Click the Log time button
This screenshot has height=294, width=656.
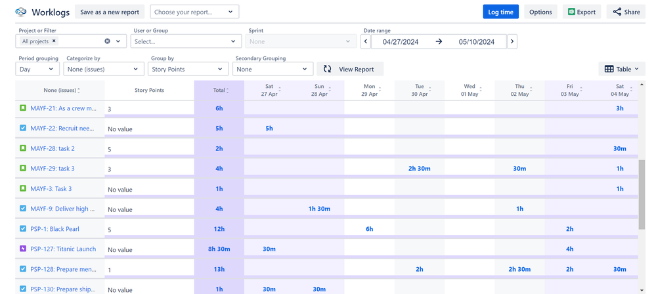click(x=501, y=12)
